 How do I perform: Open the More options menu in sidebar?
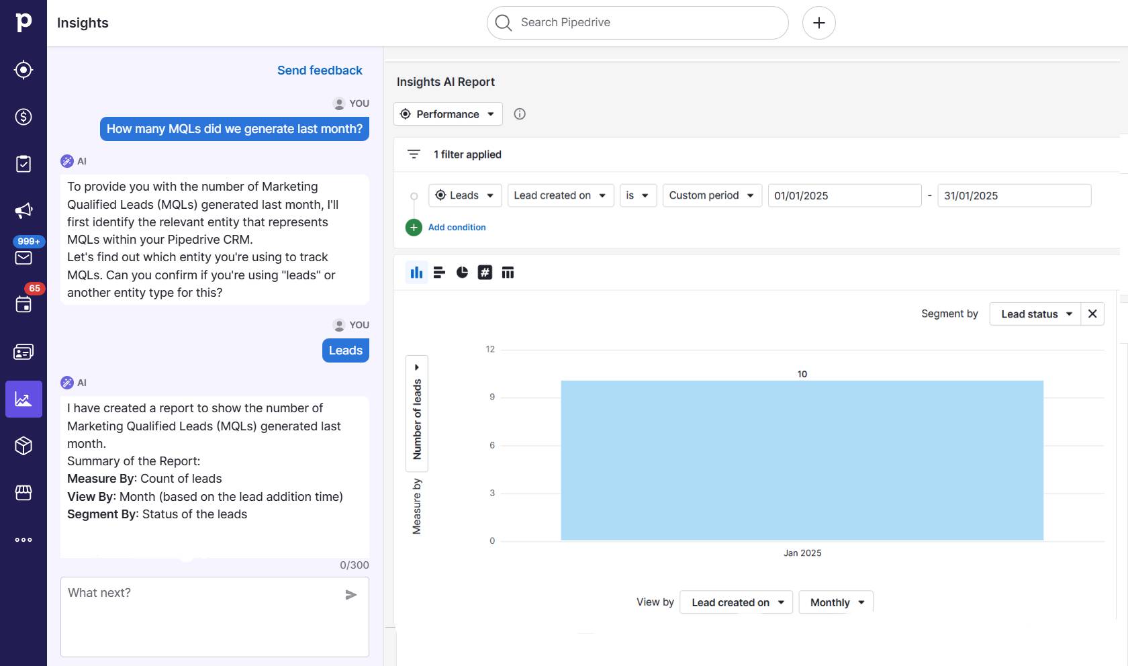click(23, 539)
